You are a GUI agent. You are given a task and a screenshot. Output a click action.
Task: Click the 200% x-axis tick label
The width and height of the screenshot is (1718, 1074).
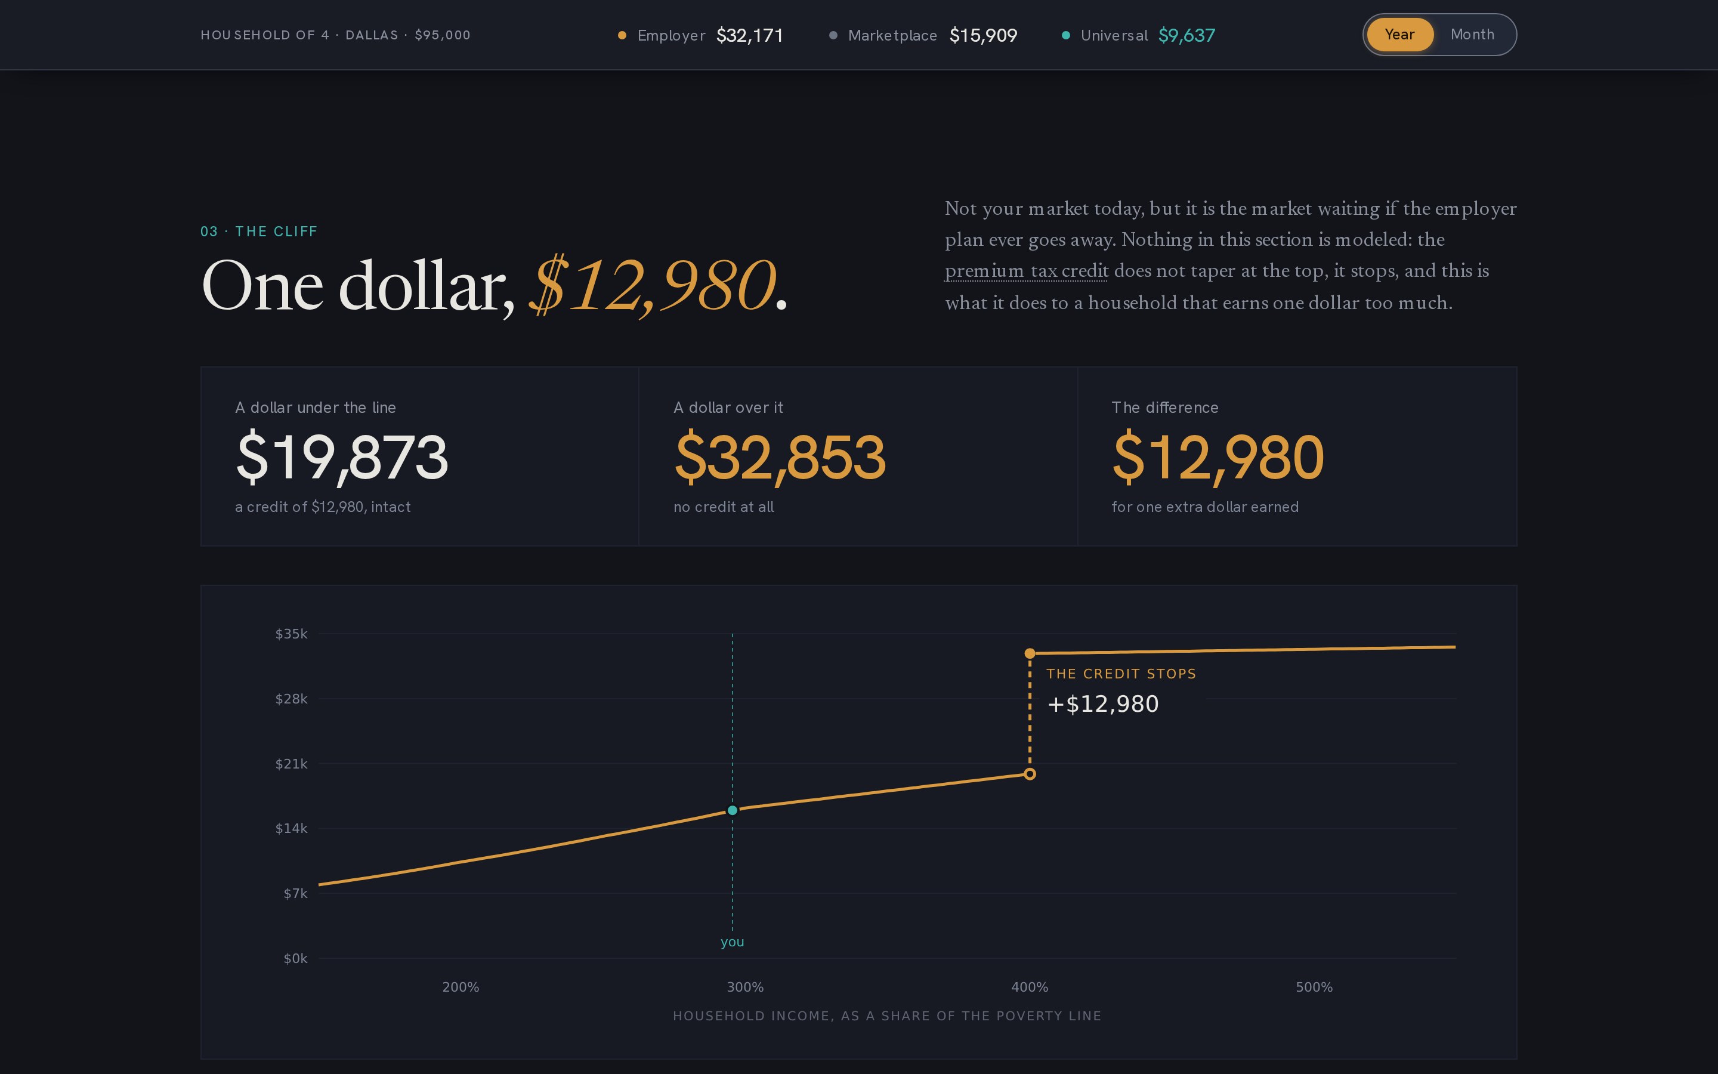[460, 987]
